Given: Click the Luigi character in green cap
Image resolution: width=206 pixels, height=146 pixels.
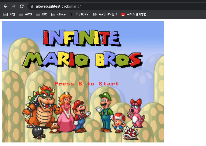Looking at the screenshot, I should coord(105,112).
